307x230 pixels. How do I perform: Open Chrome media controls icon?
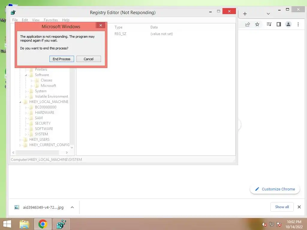pos(269,24)
